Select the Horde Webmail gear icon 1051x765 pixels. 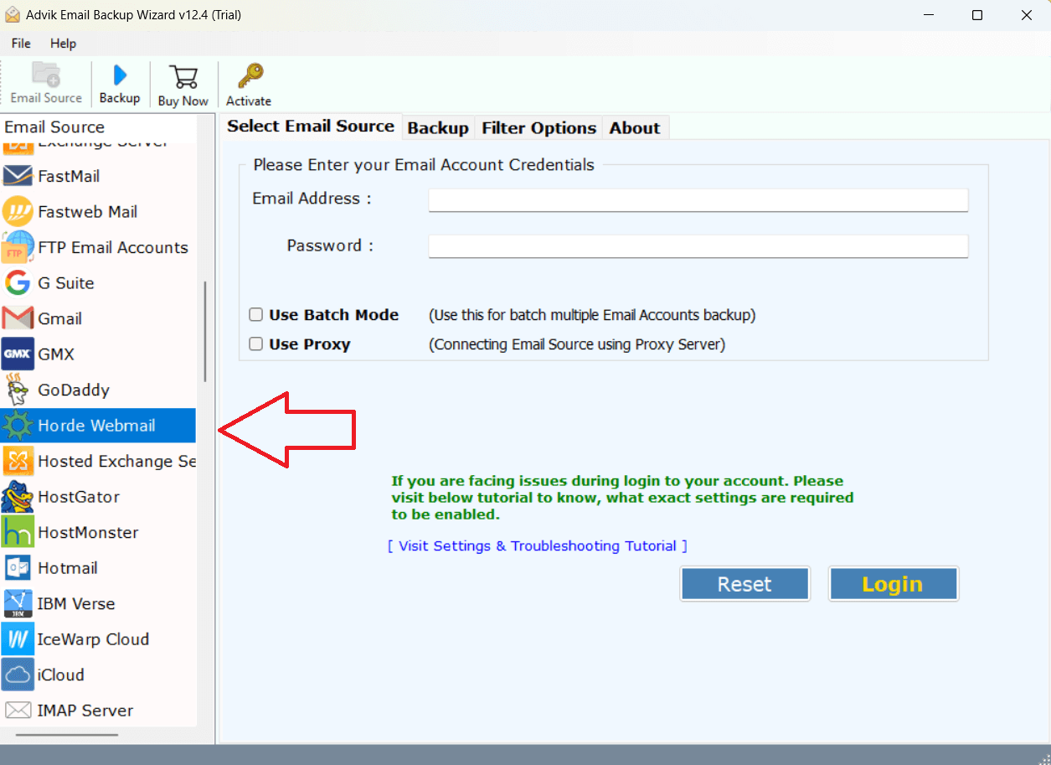[18, 426]
